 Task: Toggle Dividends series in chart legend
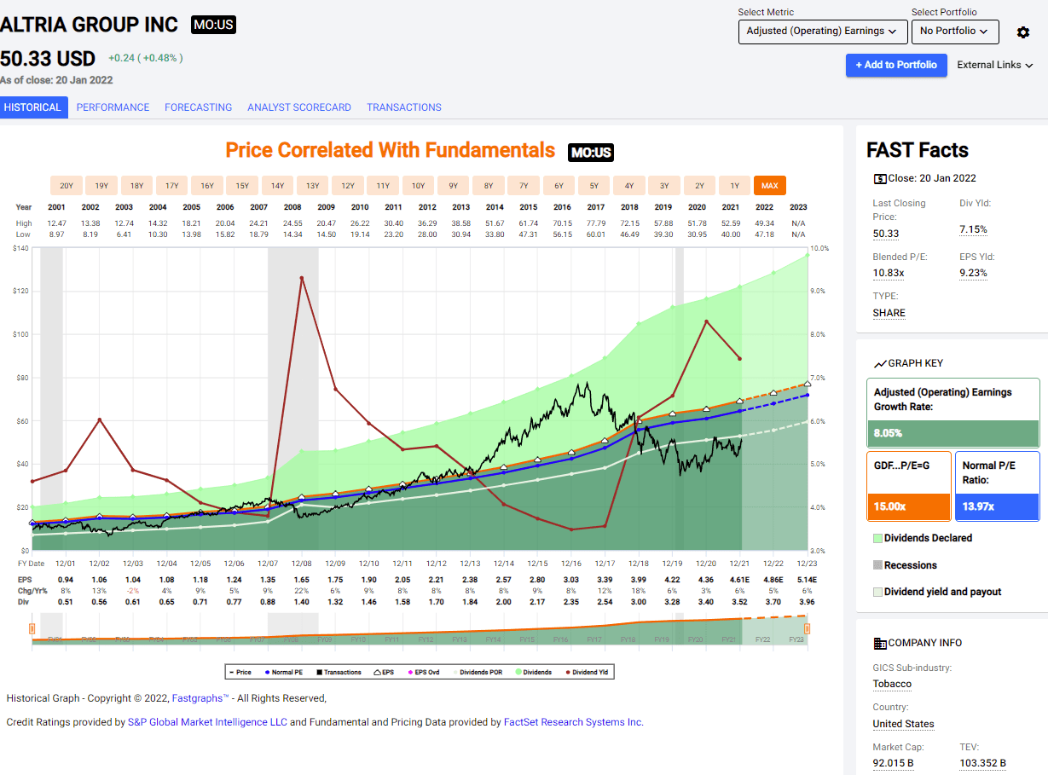(x=532, y=672)
